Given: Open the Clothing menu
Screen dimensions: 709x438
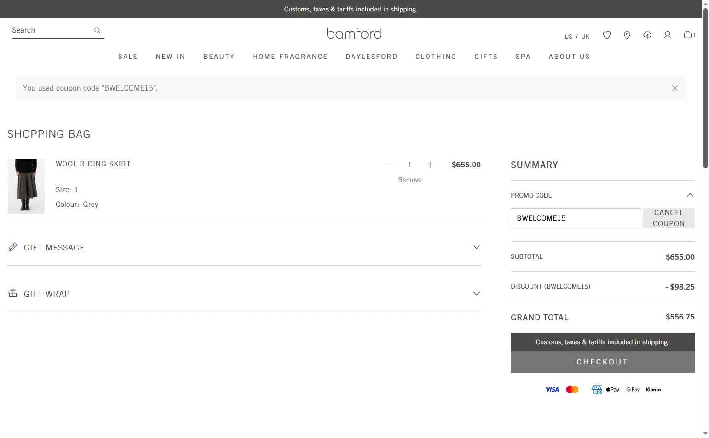Looking at the screenshot, I should pyautogui.click(x=436, y=57).
